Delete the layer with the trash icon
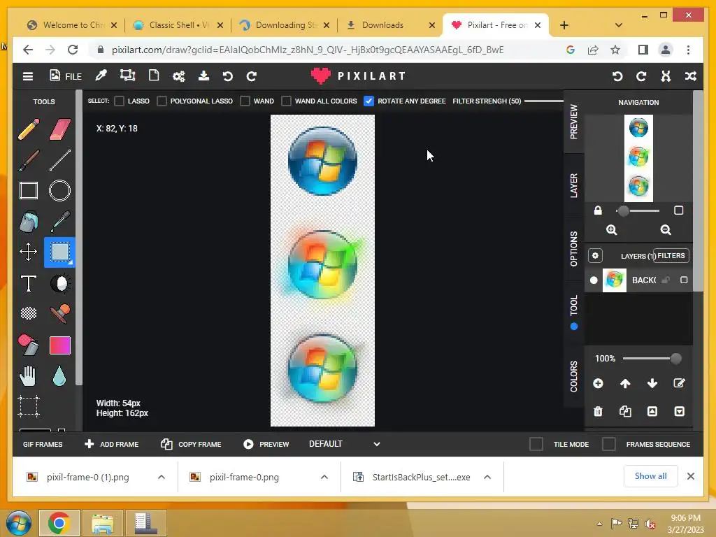The width and height of the screenshot is (716, 537). pyautogui.click(x=598, y=411)
